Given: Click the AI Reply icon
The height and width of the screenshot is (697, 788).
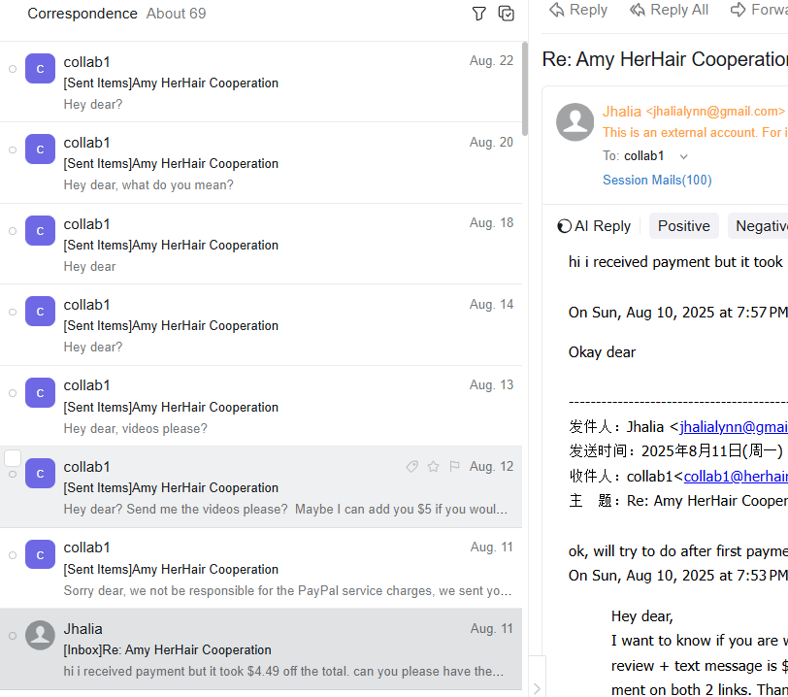Looking at the screenshot, I should 565,226.
